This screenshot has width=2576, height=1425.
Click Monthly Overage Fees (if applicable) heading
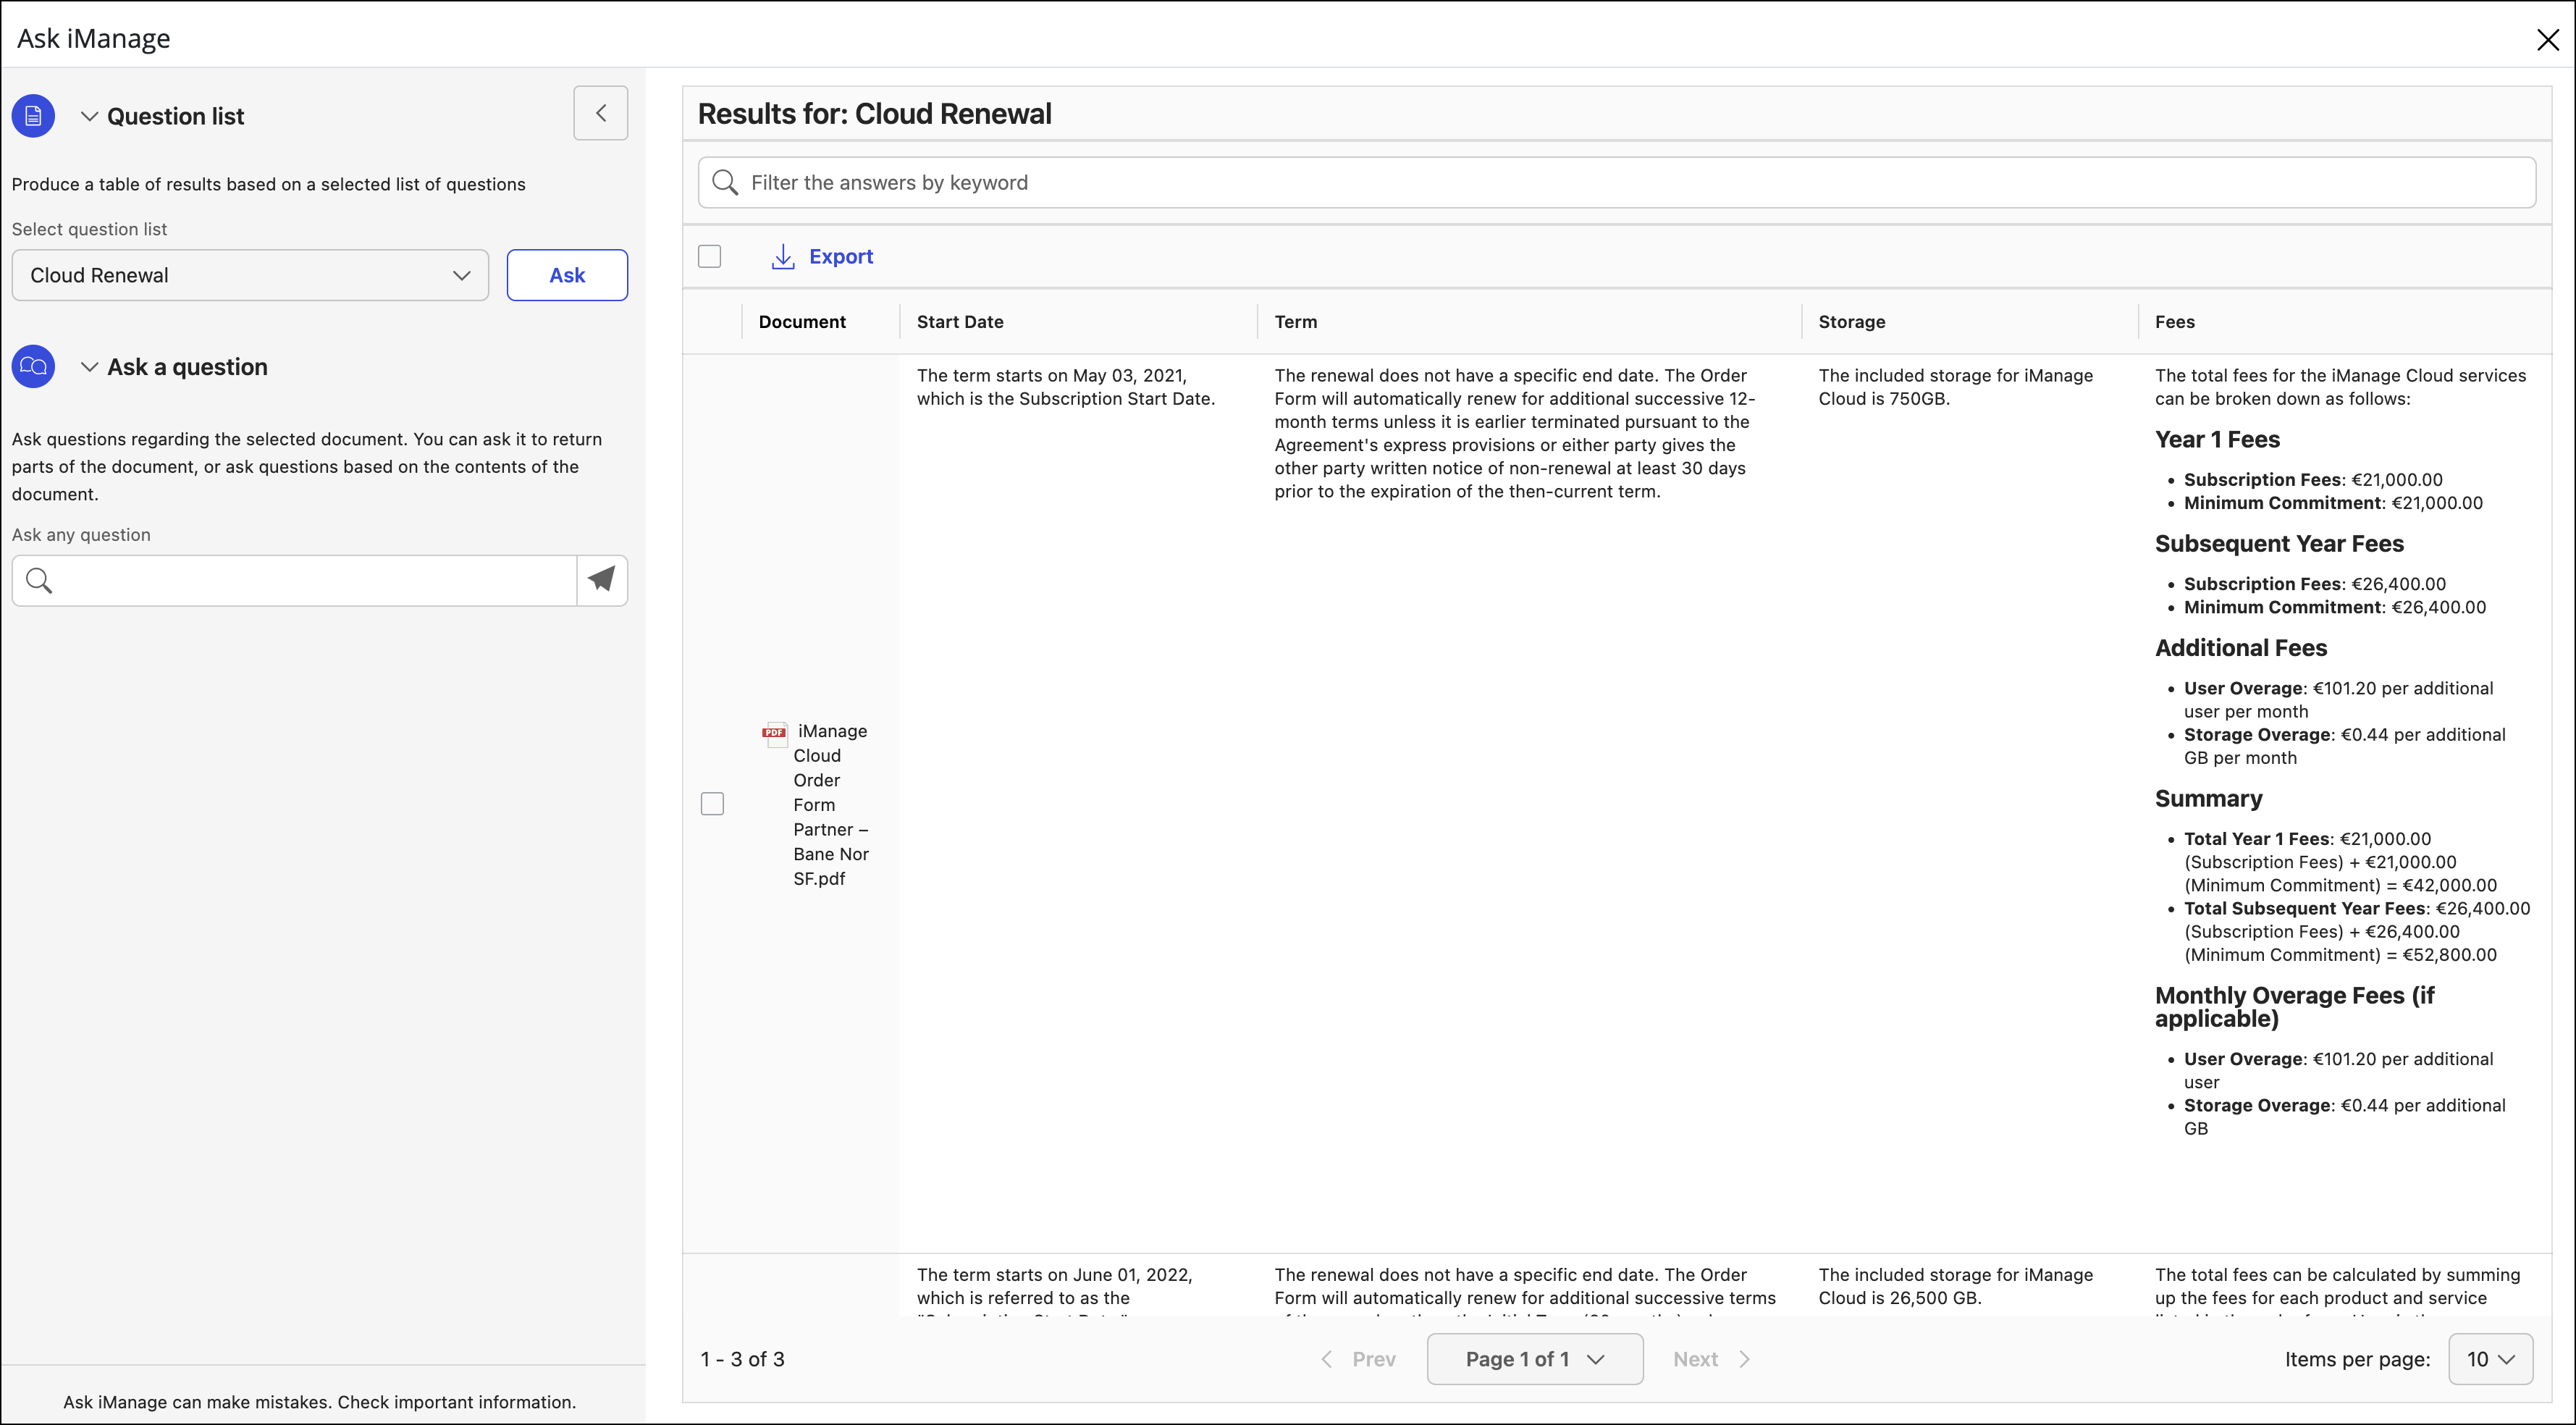point(2294,1007)
